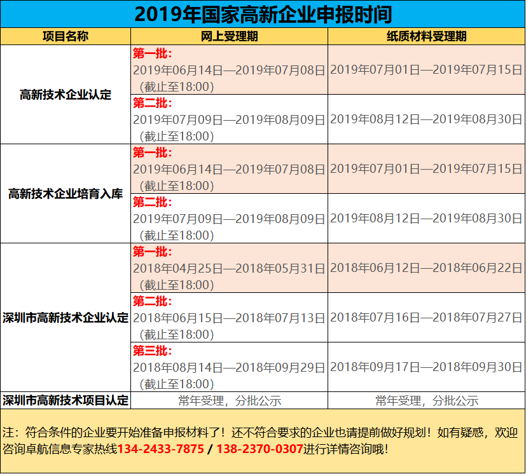Screen dimensions: 526x474
Task: Click date range 2018年04月25日—2018年05月31日
Action: pos(229,267)
